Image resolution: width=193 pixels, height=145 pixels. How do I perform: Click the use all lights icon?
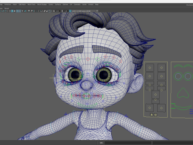click(x=23, y=11)
